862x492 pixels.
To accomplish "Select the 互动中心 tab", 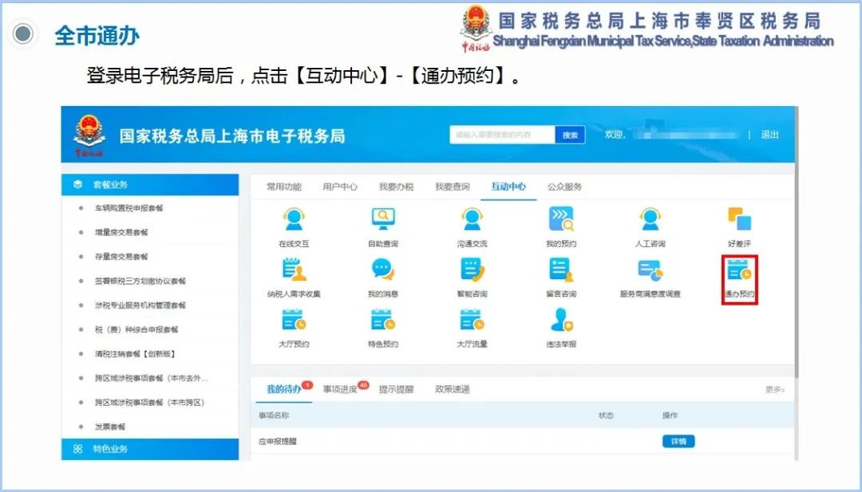I will pos(508,187).
